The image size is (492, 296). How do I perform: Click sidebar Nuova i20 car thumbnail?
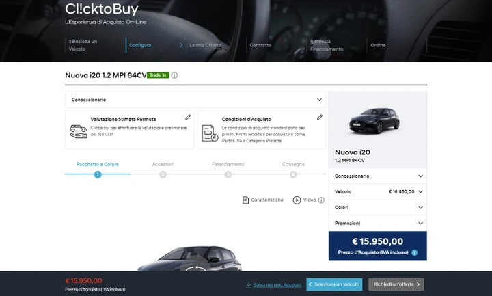click(374, 120)
